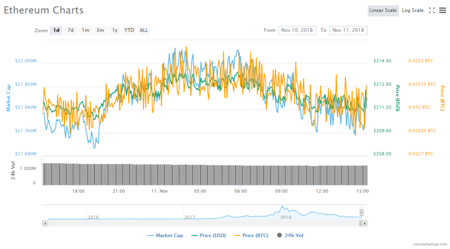
Task: Click the navigator scroll right arrow
Action: [364, 224]
